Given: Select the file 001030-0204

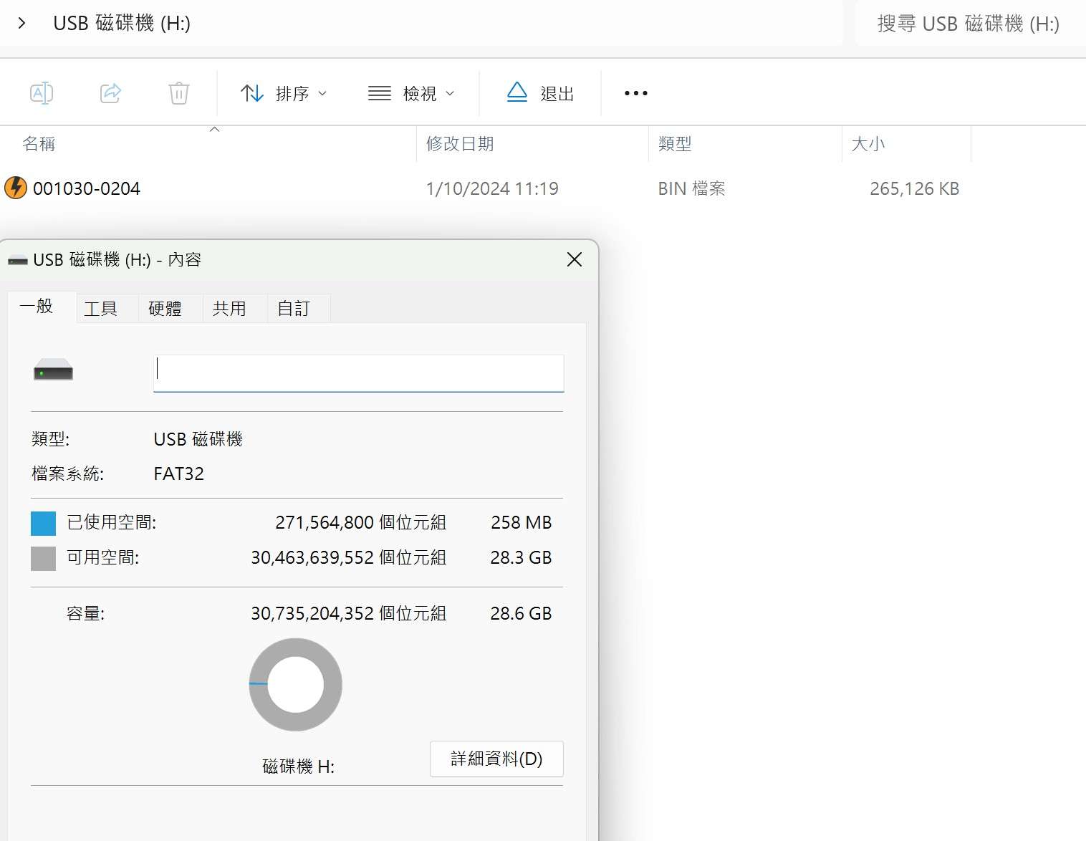Looking at the screenshot, I should tap(87, 188).
